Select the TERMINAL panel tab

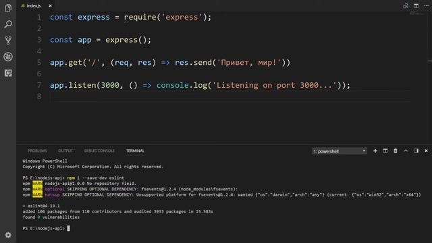[135, 151]
